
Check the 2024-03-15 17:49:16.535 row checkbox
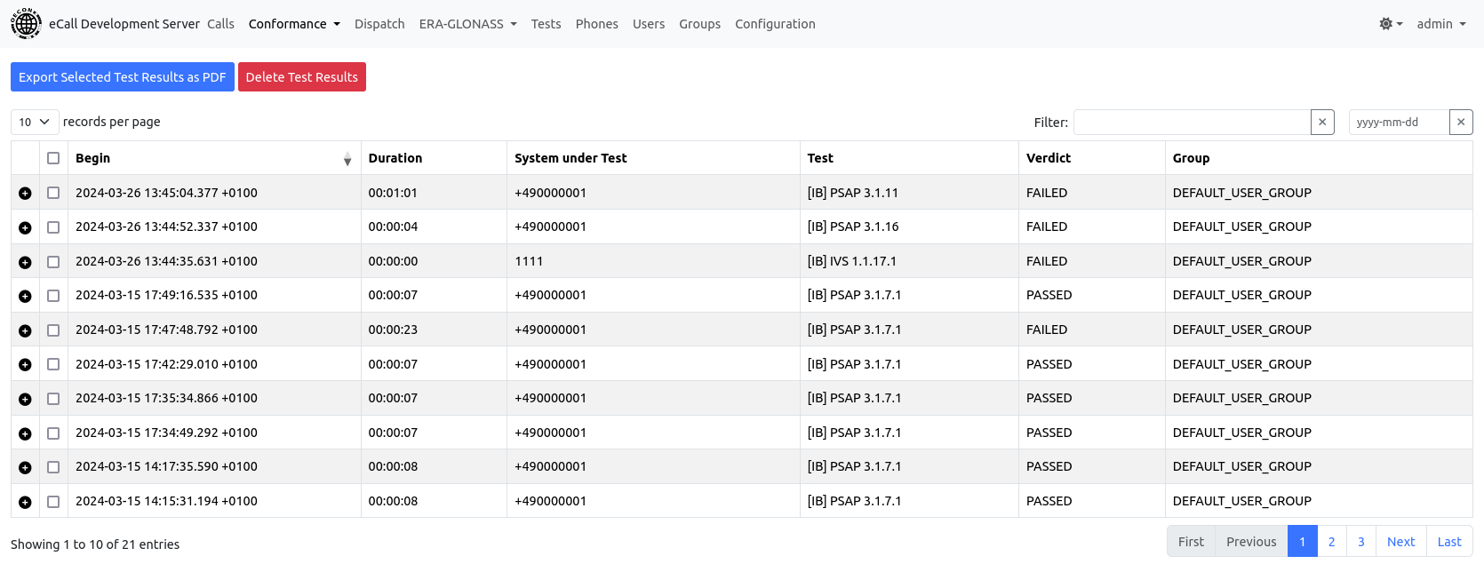[53, 296]
